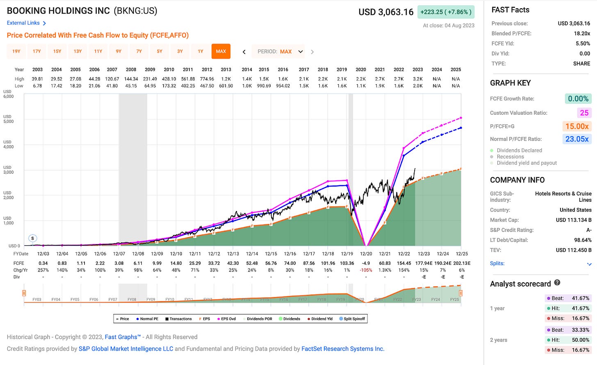The height and width of the screenshot is (365, 597).
Task: Open FactSet Research Systems Inc. link
Action: [343, 349]
